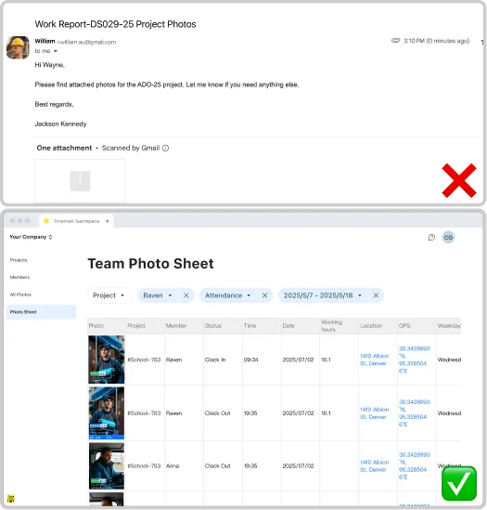This screenshot has height=510, width=487.
Task: Open the 1410 Albion St link in Clock In row
Action: (x=374, y=360)
